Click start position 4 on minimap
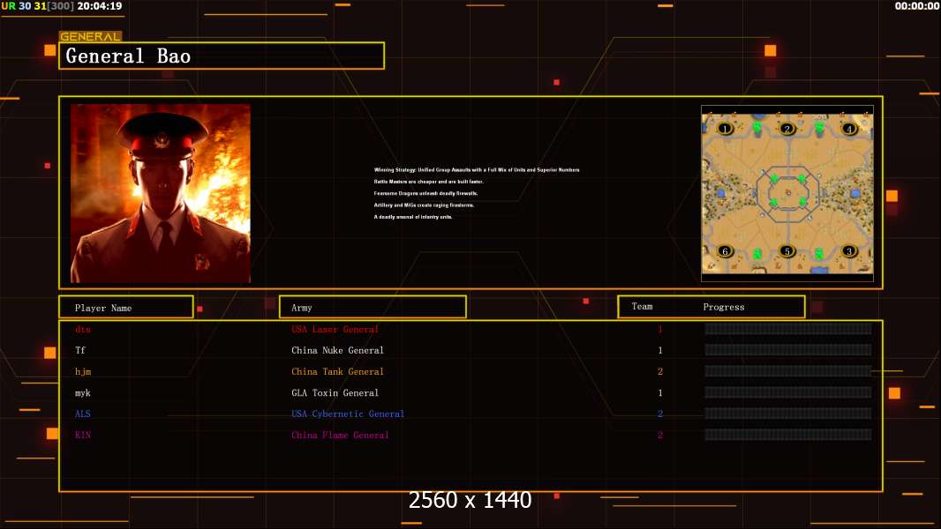The image size is (941, 529). coord(848,129)
